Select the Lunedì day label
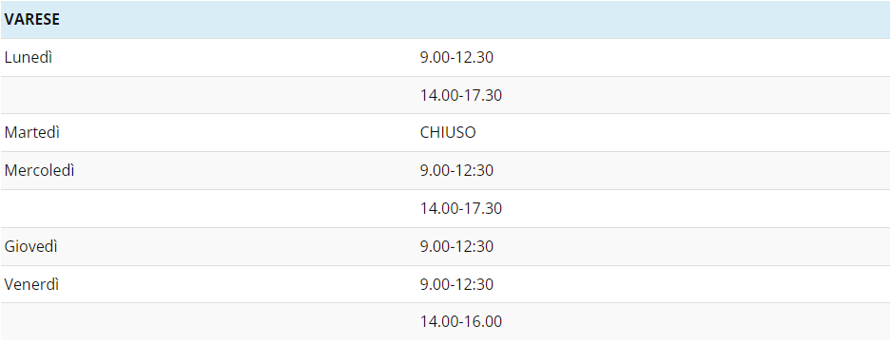 [29, 57]
